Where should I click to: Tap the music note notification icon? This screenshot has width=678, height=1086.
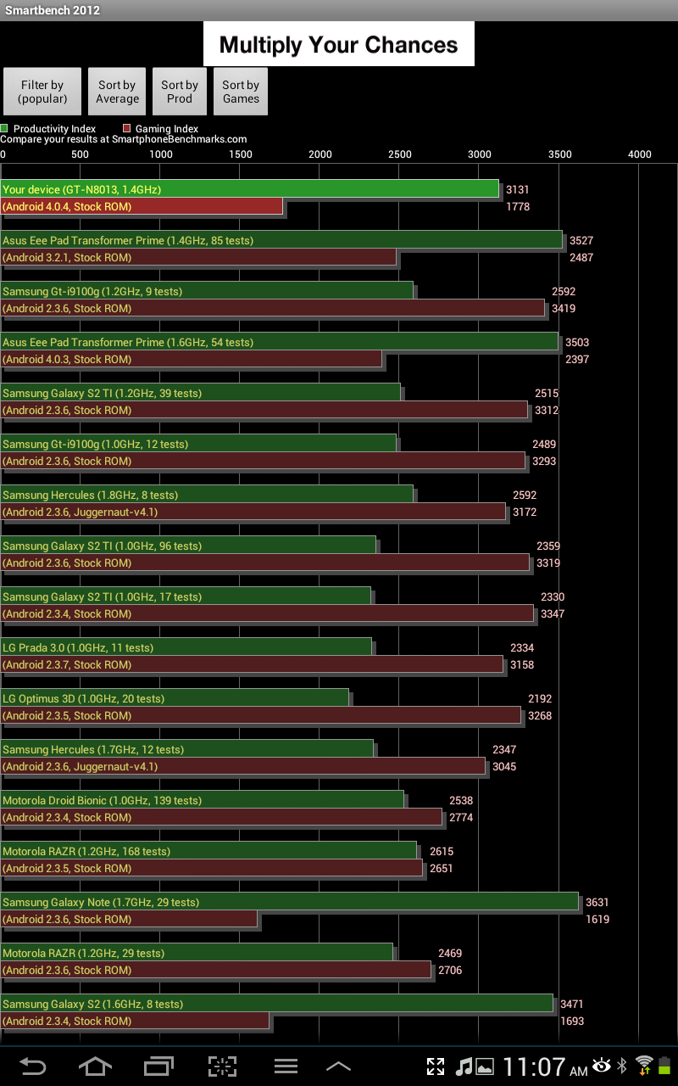(464, 1066)
